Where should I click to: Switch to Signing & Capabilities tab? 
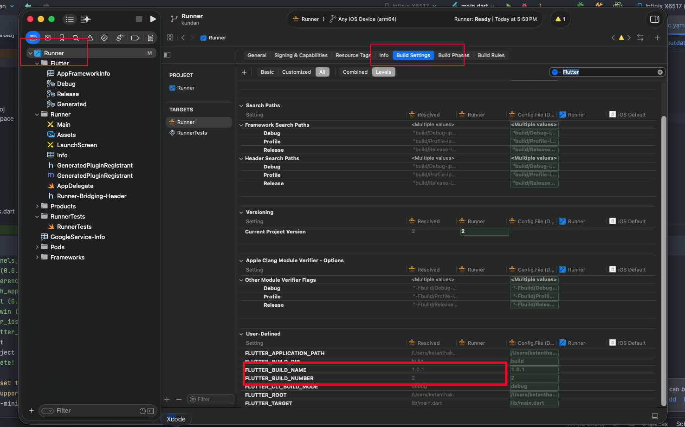(x=301, y=55)
